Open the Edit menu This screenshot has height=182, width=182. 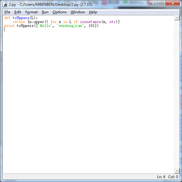click(x=18, y=12)
